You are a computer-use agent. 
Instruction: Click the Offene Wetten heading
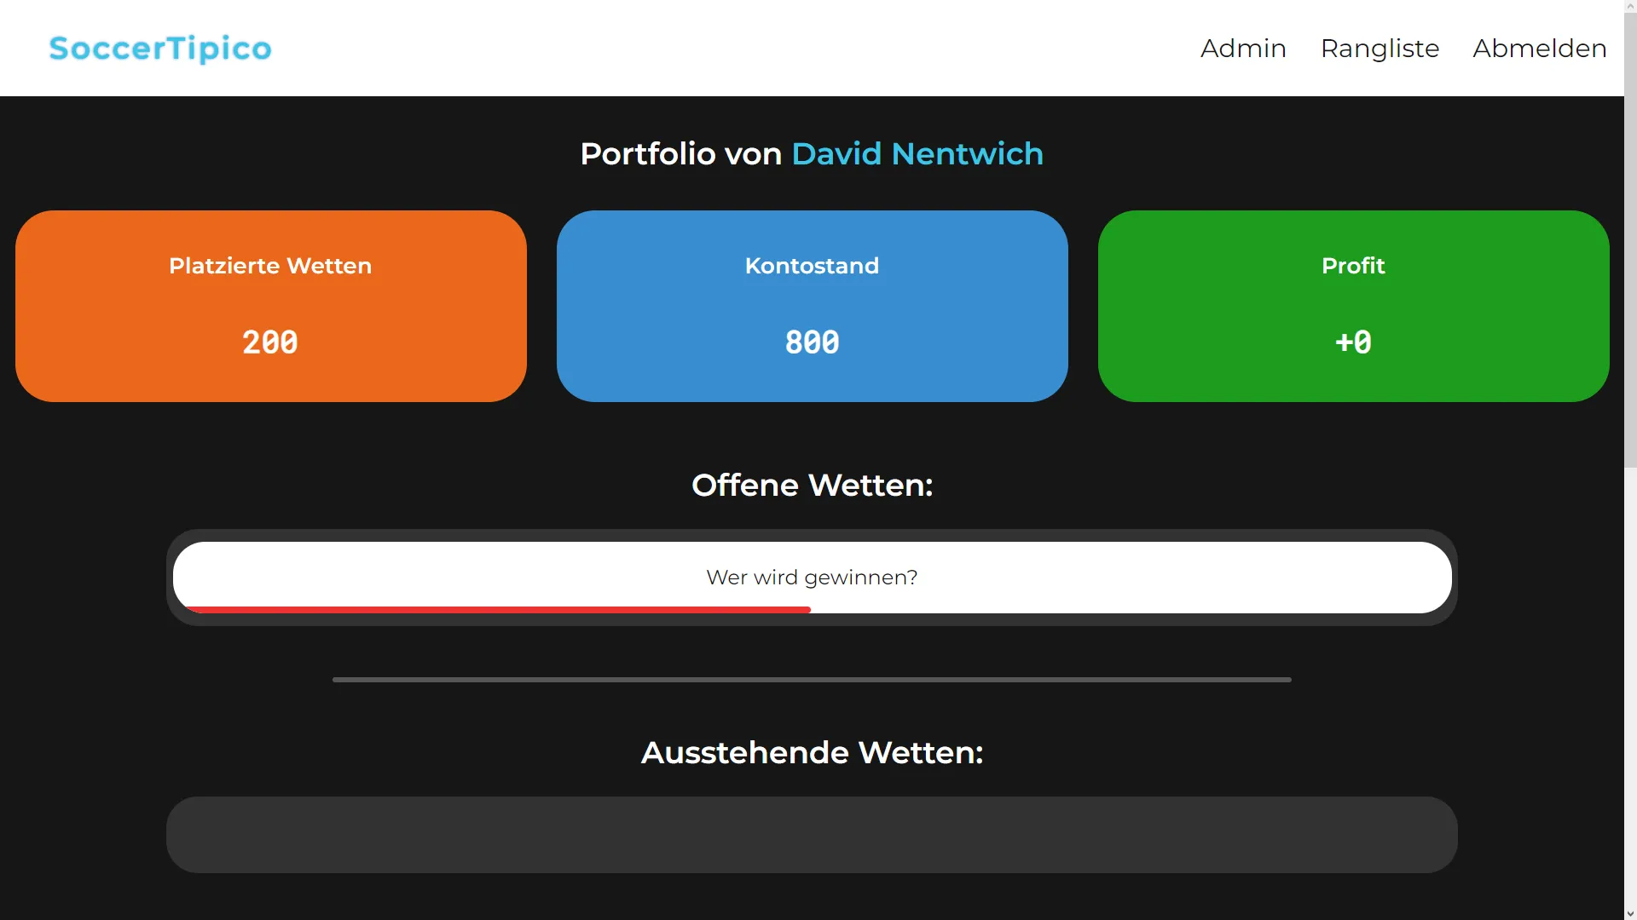[812, 486]
